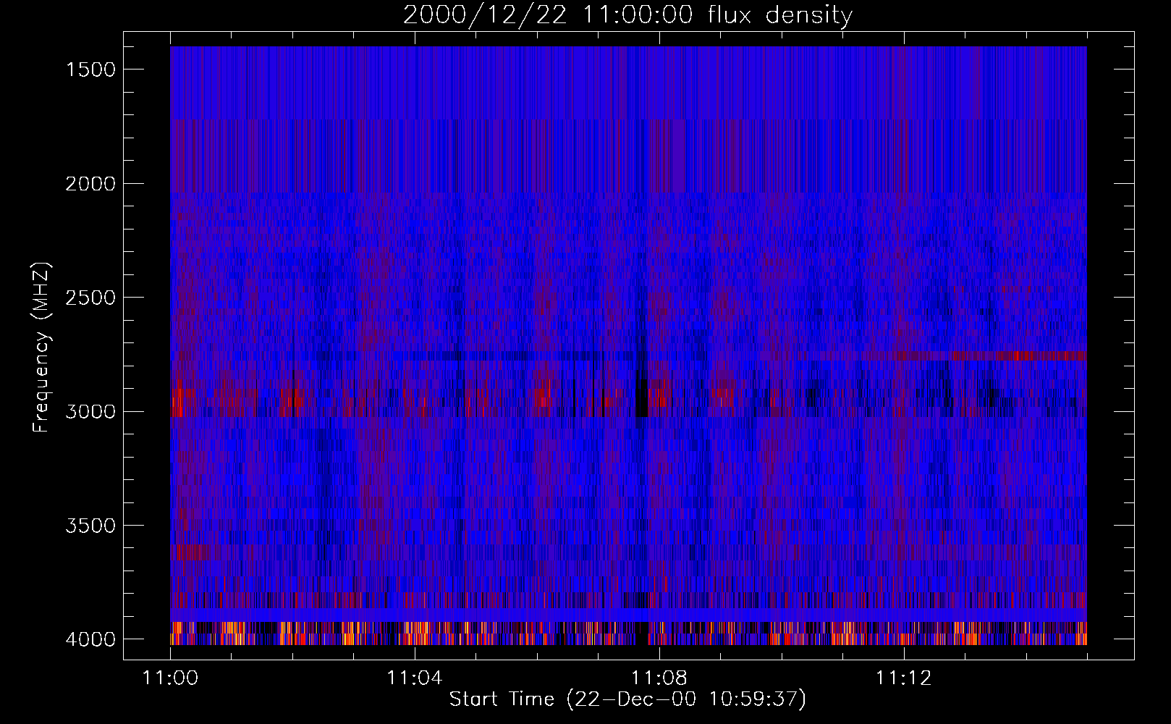Viewport: 1171px width, 724px height.
Task: Click the 11:12 time tick label
Action: tap(903, 678)
